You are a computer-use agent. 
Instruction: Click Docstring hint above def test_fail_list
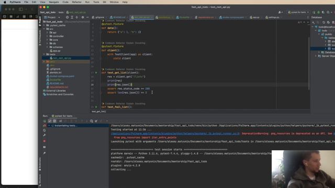[140, 103]
